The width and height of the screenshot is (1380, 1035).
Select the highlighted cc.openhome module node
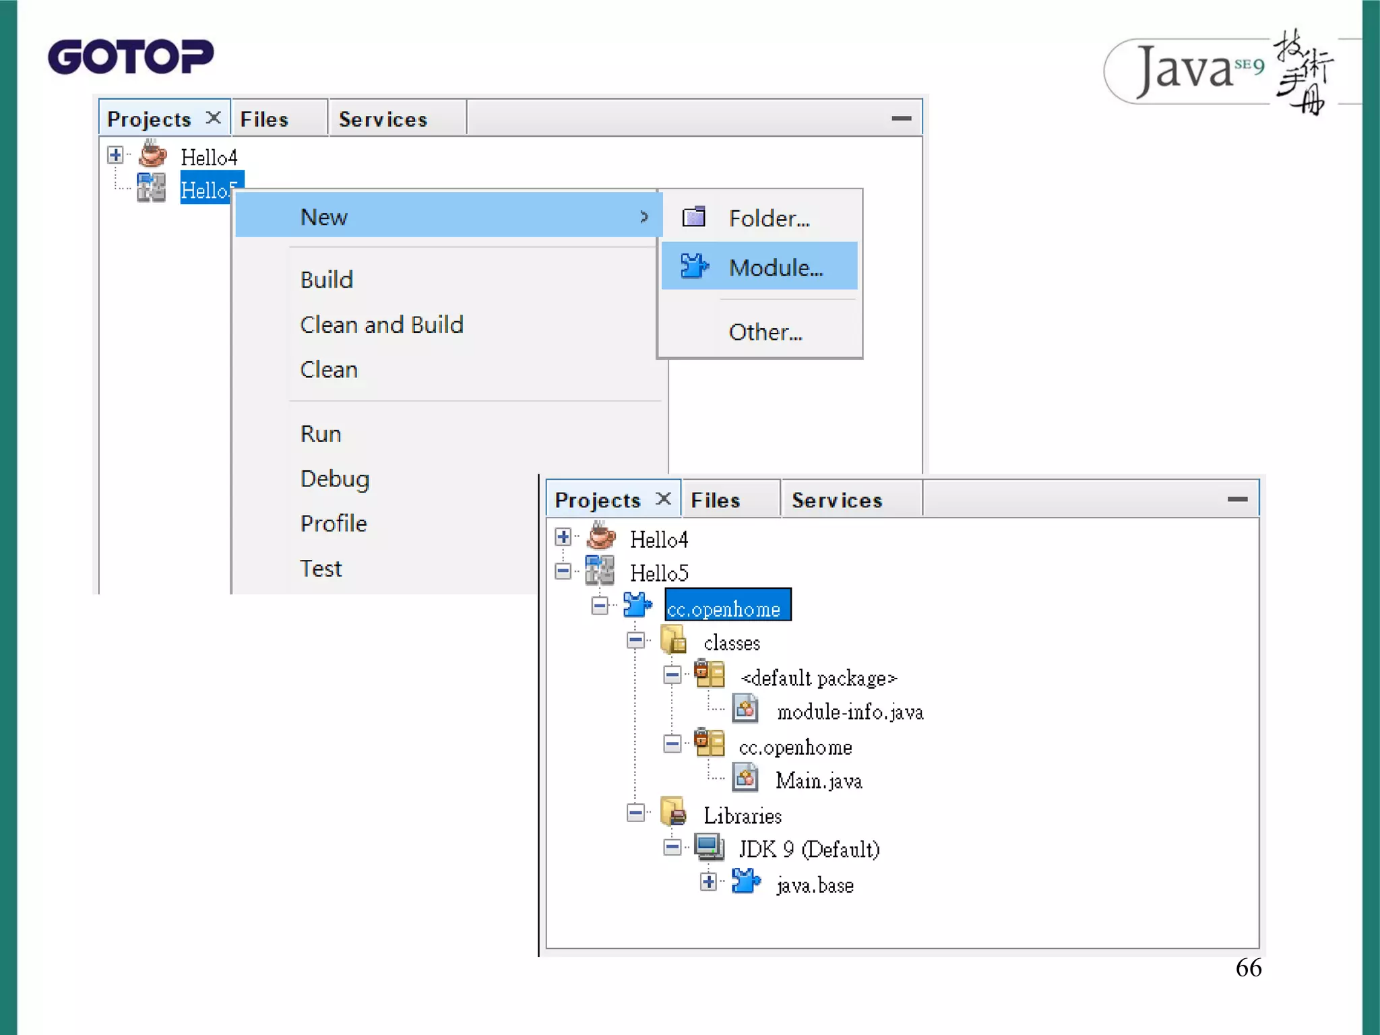[x=727, y=606]
